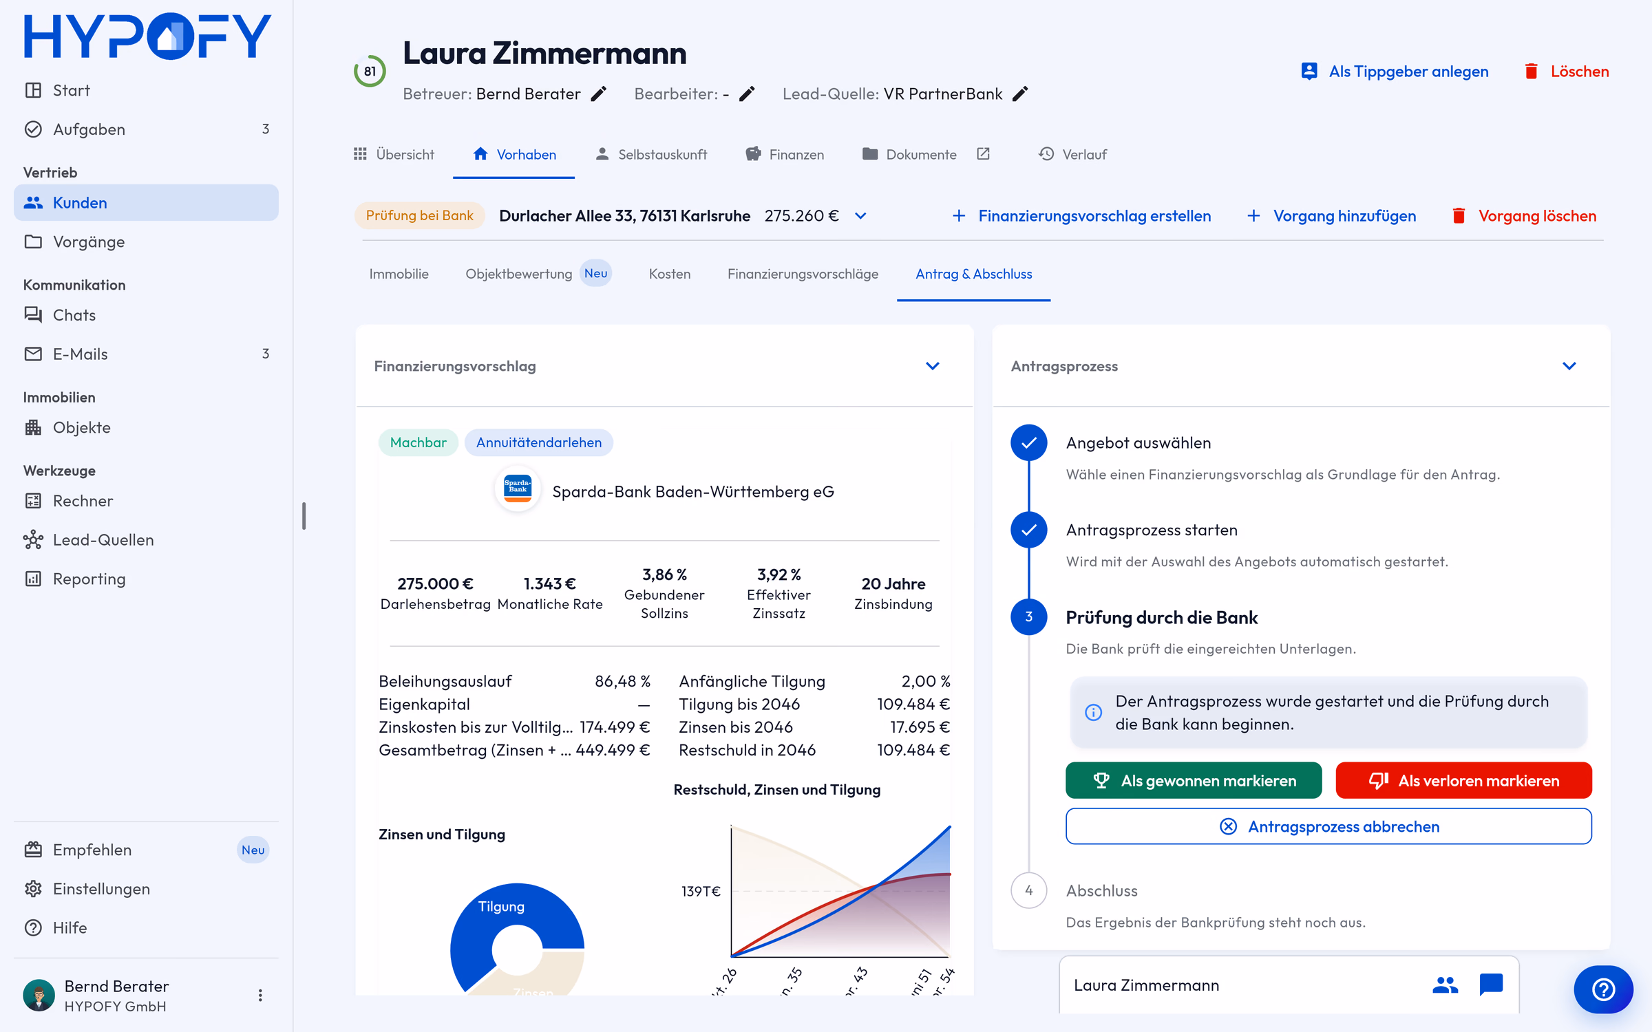Image resolution: width=1652 pixels, height=1032 pixels.
Task: Open Chats in sidebar
Action: pyautogui.click(x=146, y=315)
